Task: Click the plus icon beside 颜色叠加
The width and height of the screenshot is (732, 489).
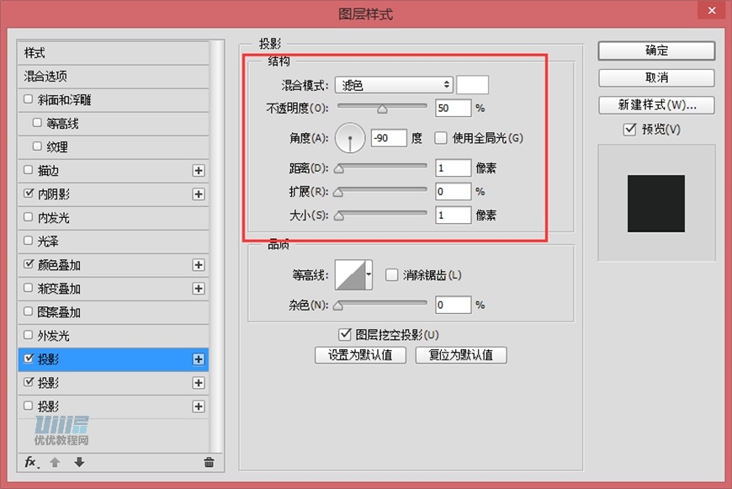Action: 199,265
